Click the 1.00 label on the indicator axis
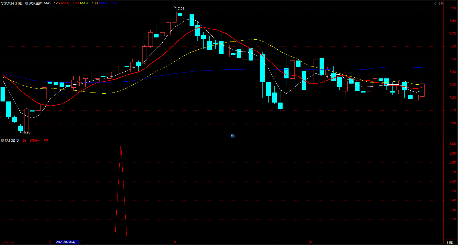The height and width of the screenshot is (245, 458). pyautogui.click(x=453, y=144)
